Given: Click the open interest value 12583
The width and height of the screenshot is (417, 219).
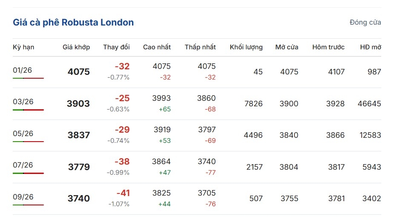Looking at the screenshot, I should (370, 135).
